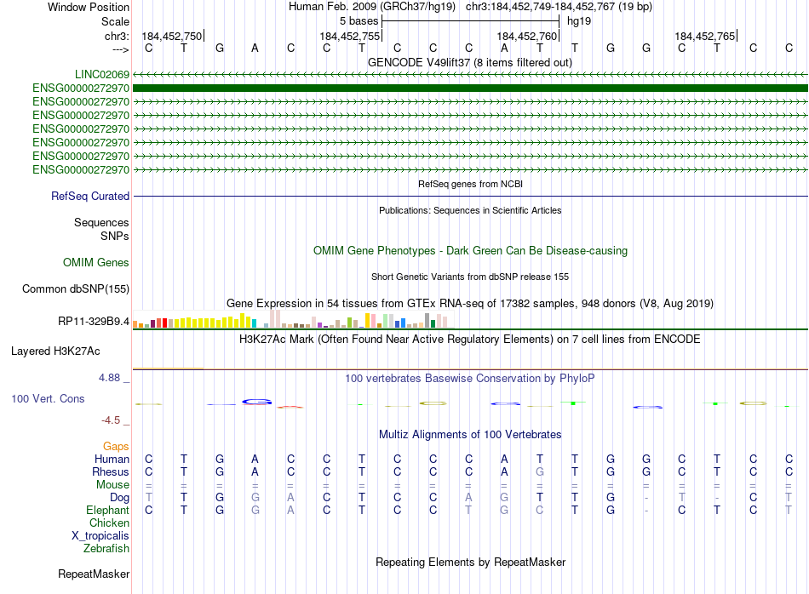Click the SNPs label of Publications track
The width and height of the screenshot is (809, 594).
click(115, 237)
